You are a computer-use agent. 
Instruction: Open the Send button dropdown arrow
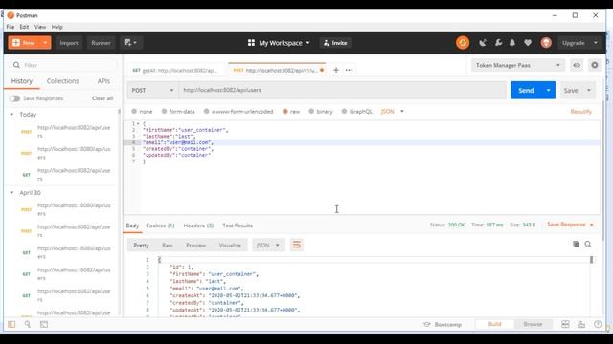click(548, 90)
